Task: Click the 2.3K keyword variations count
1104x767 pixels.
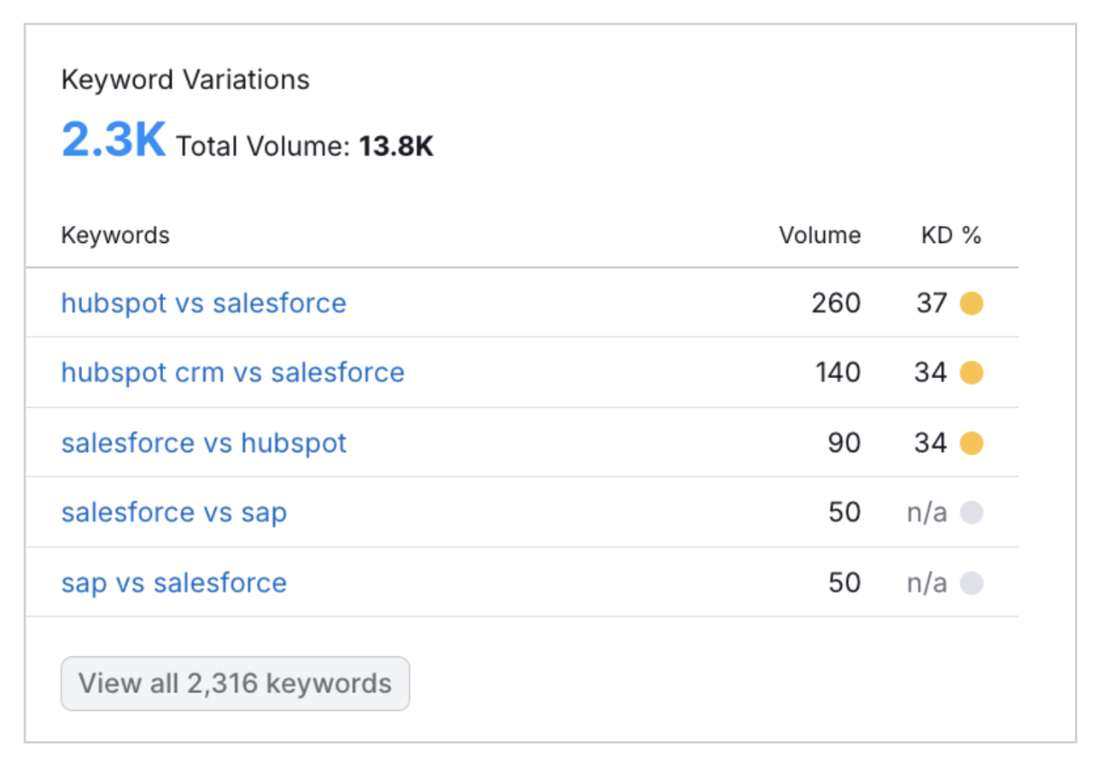Action: pos(113,140)
